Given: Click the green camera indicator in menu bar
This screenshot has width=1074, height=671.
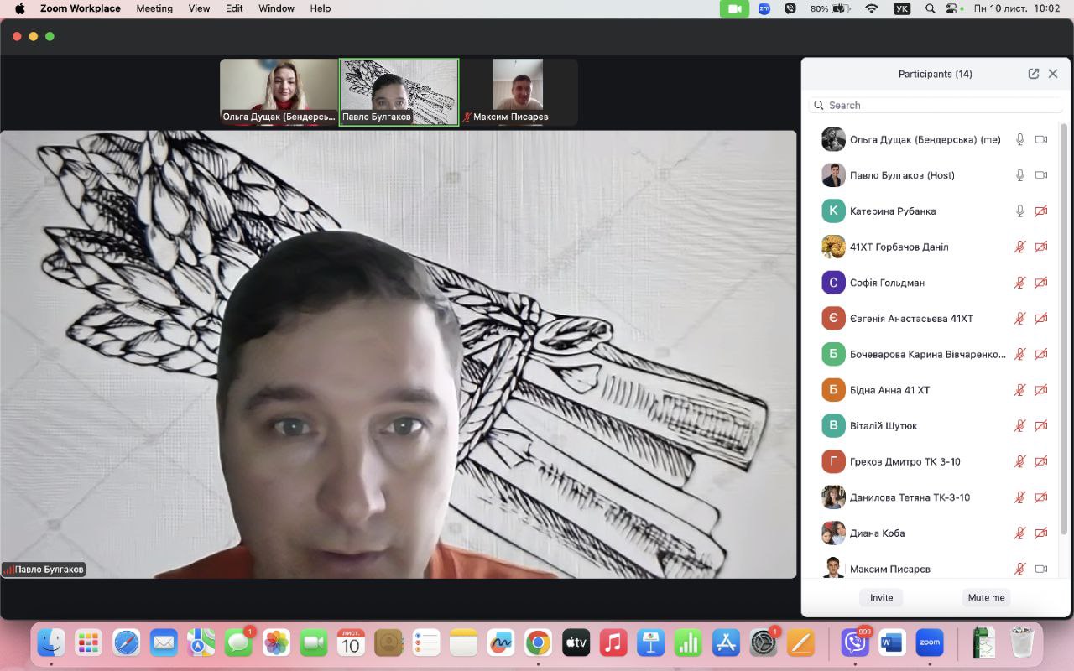Looking at the screenshot, I should pos(734,8).
